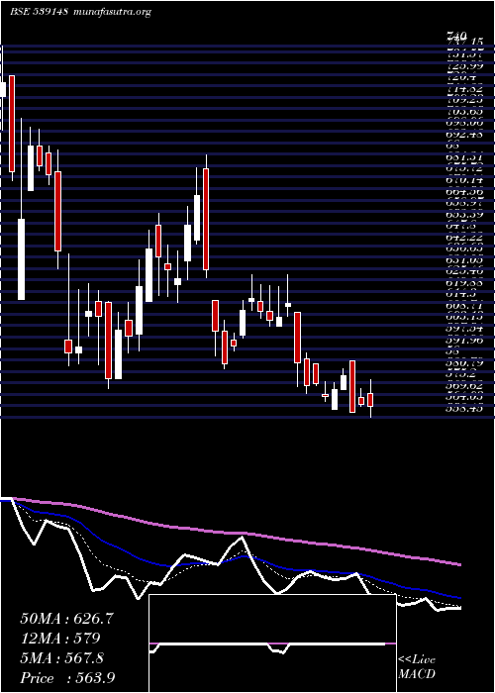Image resolution: width=495 pixels, height=693 pixels.
Task: Select the '50MA : 626.7' readout
Action: [66, 619]
